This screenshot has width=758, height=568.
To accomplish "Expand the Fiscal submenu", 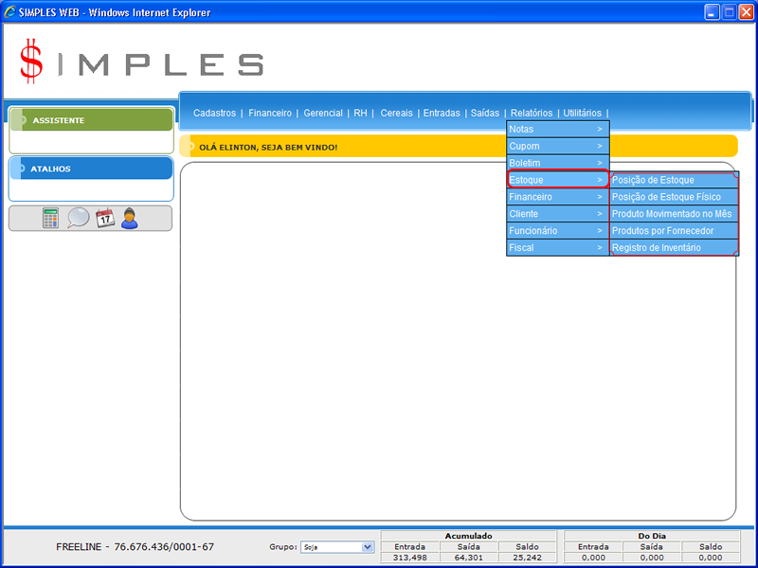I will 557,248.
